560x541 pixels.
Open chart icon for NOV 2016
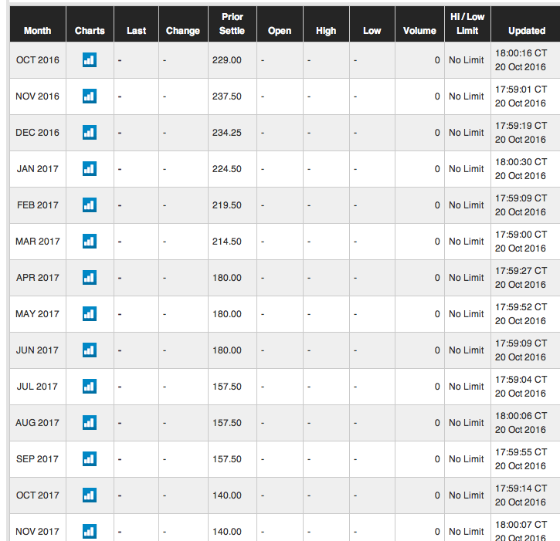pyautogui.click(x=90, y=96)
